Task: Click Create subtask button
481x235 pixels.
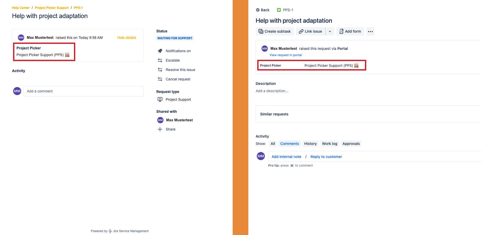Action: 274,31
